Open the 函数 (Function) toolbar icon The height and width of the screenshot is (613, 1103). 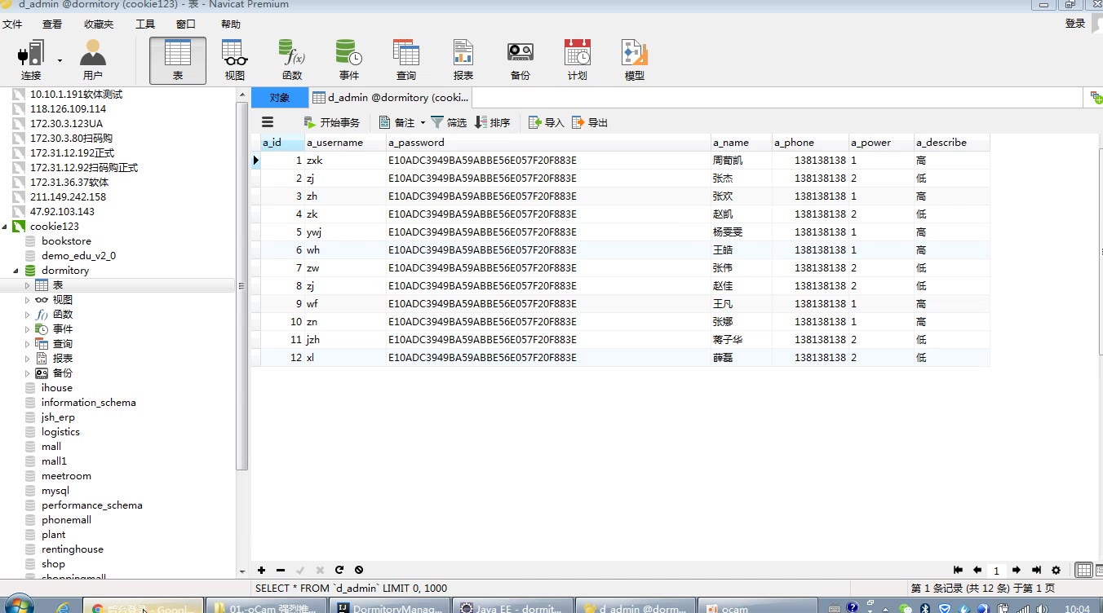[x=292, y=60]
